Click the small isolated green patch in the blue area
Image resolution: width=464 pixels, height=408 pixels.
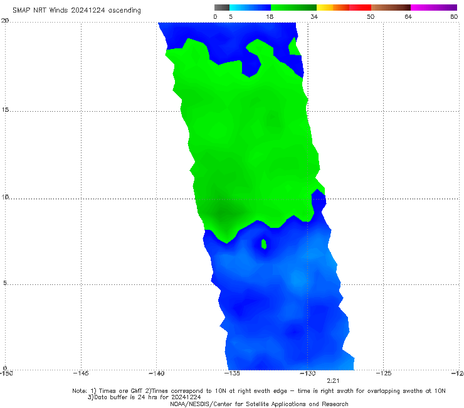[263, 244]
